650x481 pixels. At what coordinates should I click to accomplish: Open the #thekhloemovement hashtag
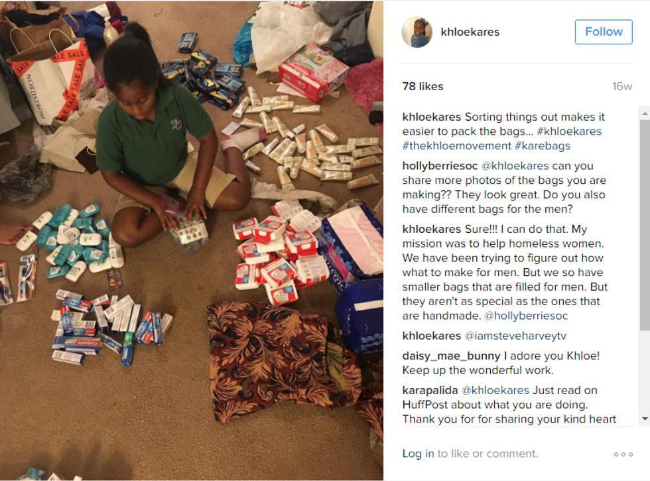[457, 146]
